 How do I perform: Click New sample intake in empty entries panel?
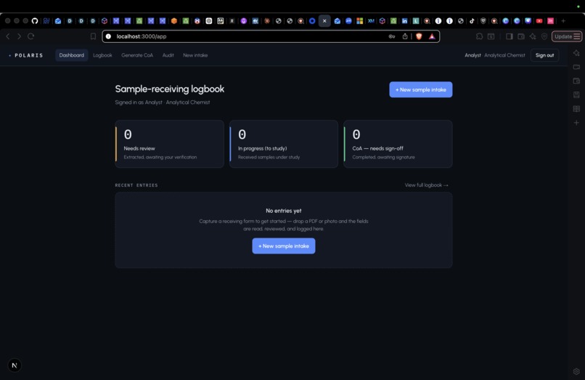[x=284, y=246]
